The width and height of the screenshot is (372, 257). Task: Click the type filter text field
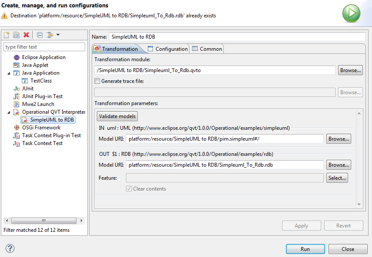pyautogui.click(x=44, y=47)
